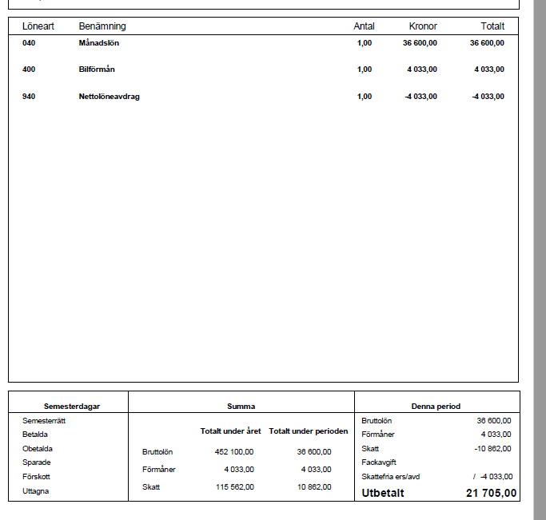The width and height of the screenshot is (546, 520).
Task: Click the Skattefria ers/avd label
Action: 390,477
